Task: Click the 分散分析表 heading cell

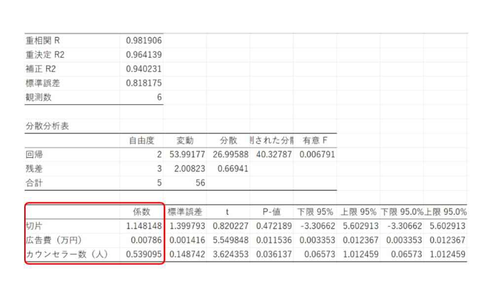Action: [47, 126]
